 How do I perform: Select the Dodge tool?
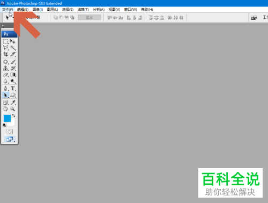[13, 81]
